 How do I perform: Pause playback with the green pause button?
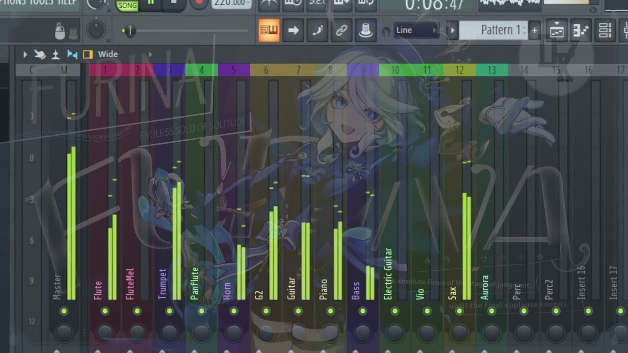[151, 3]
